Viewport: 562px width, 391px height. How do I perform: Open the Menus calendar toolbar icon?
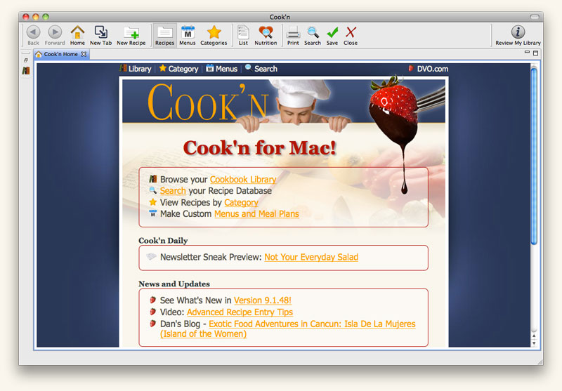pyautogui.click(x=188, y=35)
